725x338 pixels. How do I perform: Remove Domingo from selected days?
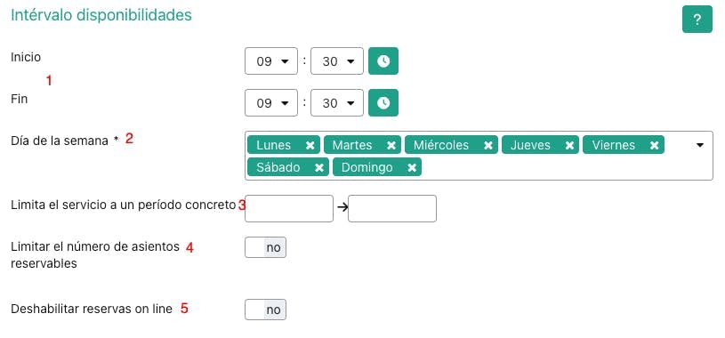point(412,167)
